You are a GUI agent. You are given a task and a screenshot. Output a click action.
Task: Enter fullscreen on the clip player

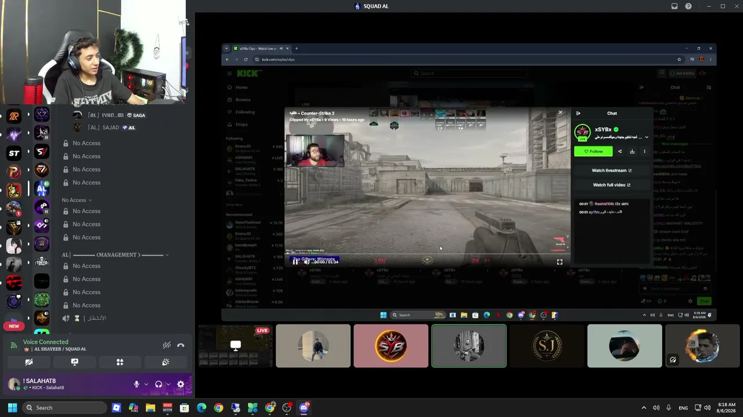(560, 262)
